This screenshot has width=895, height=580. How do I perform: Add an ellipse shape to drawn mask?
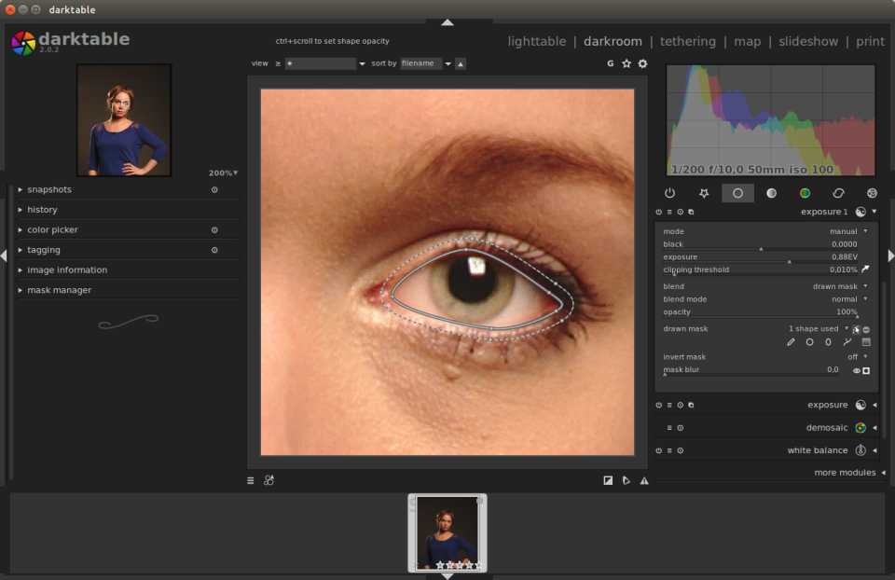tap(828, 342)
